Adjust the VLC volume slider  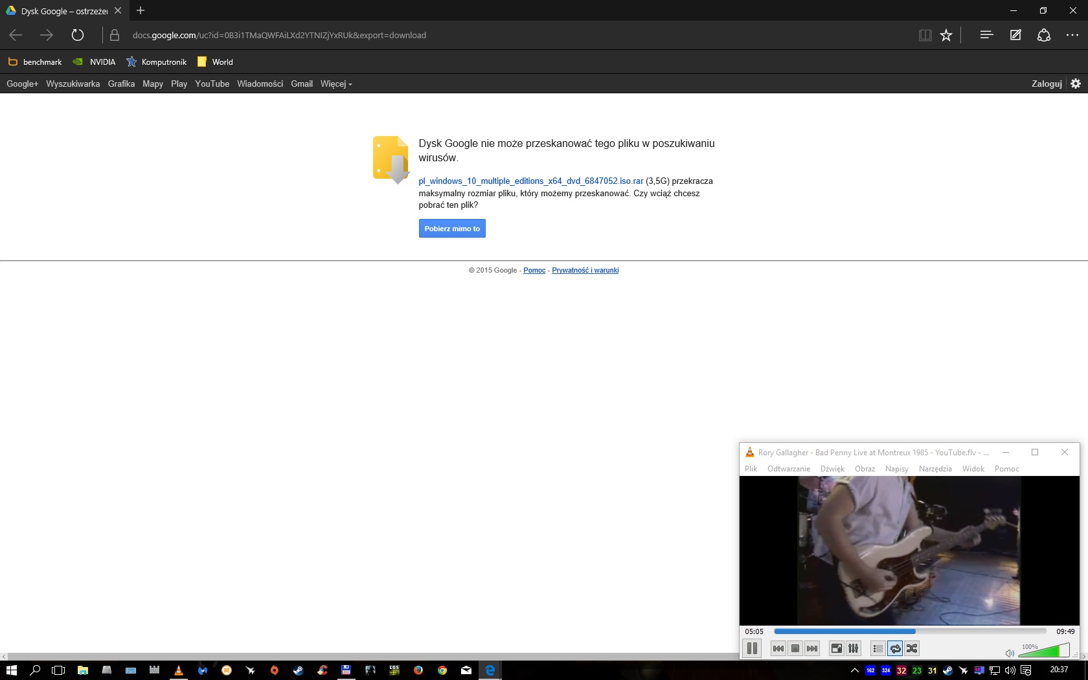[x=1044, y=650]
